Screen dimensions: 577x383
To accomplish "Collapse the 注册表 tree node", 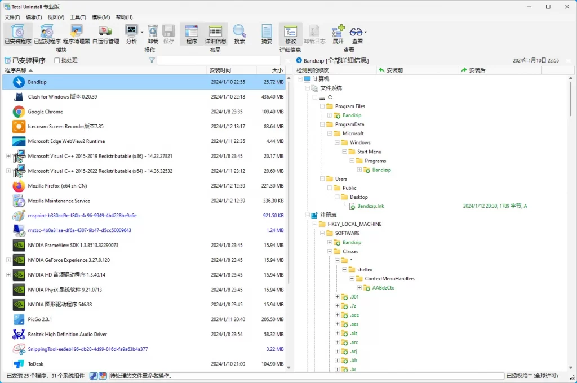I will [307, 215].
